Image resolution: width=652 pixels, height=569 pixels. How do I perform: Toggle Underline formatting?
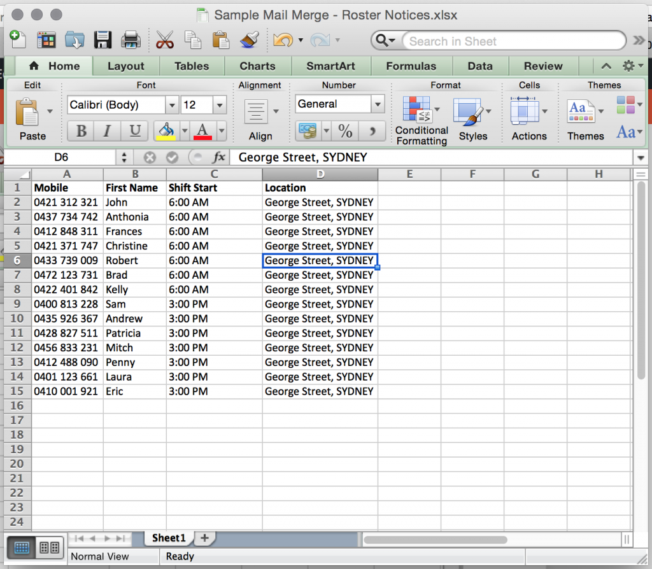pos(134,131)
